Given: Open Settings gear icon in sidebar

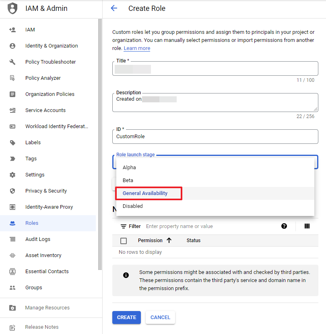Looking at the screenshot, I should 12,175.
